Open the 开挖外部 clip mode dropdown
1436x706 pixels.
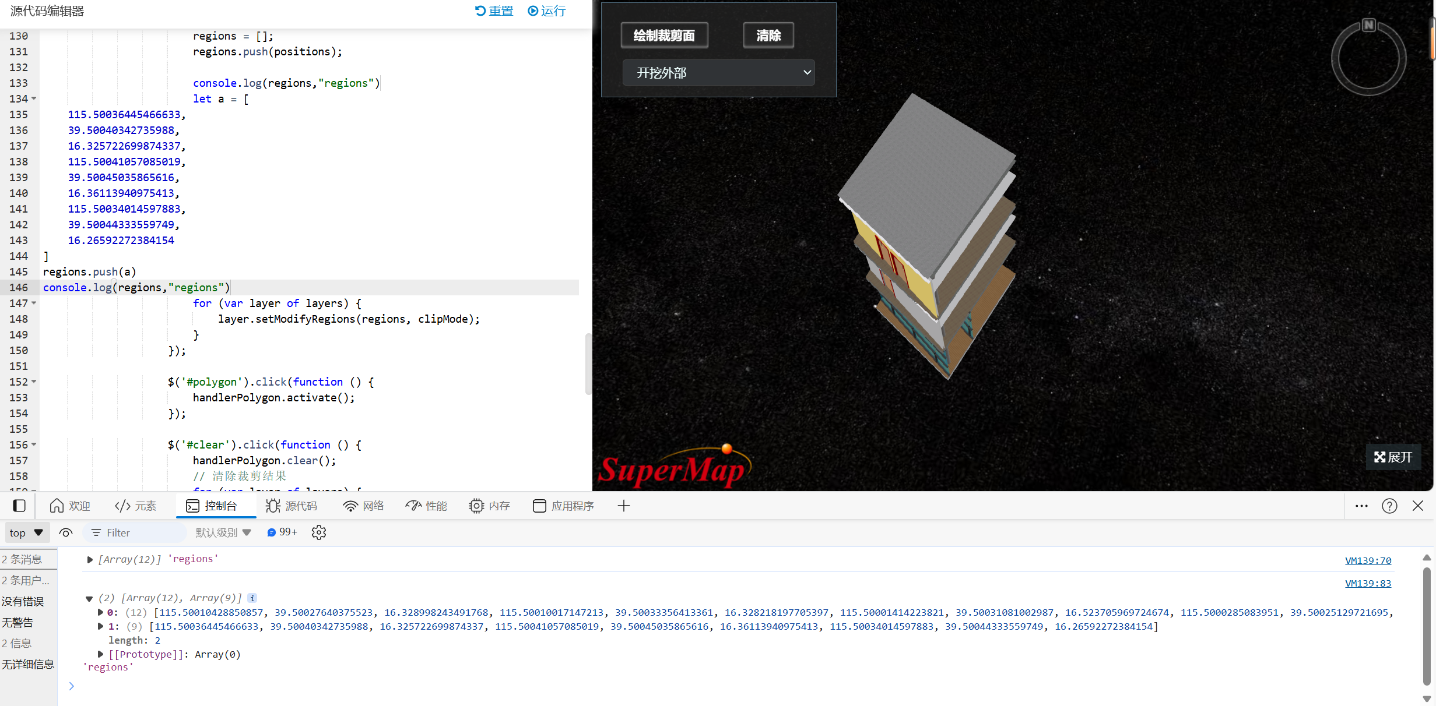coord(718,73)
